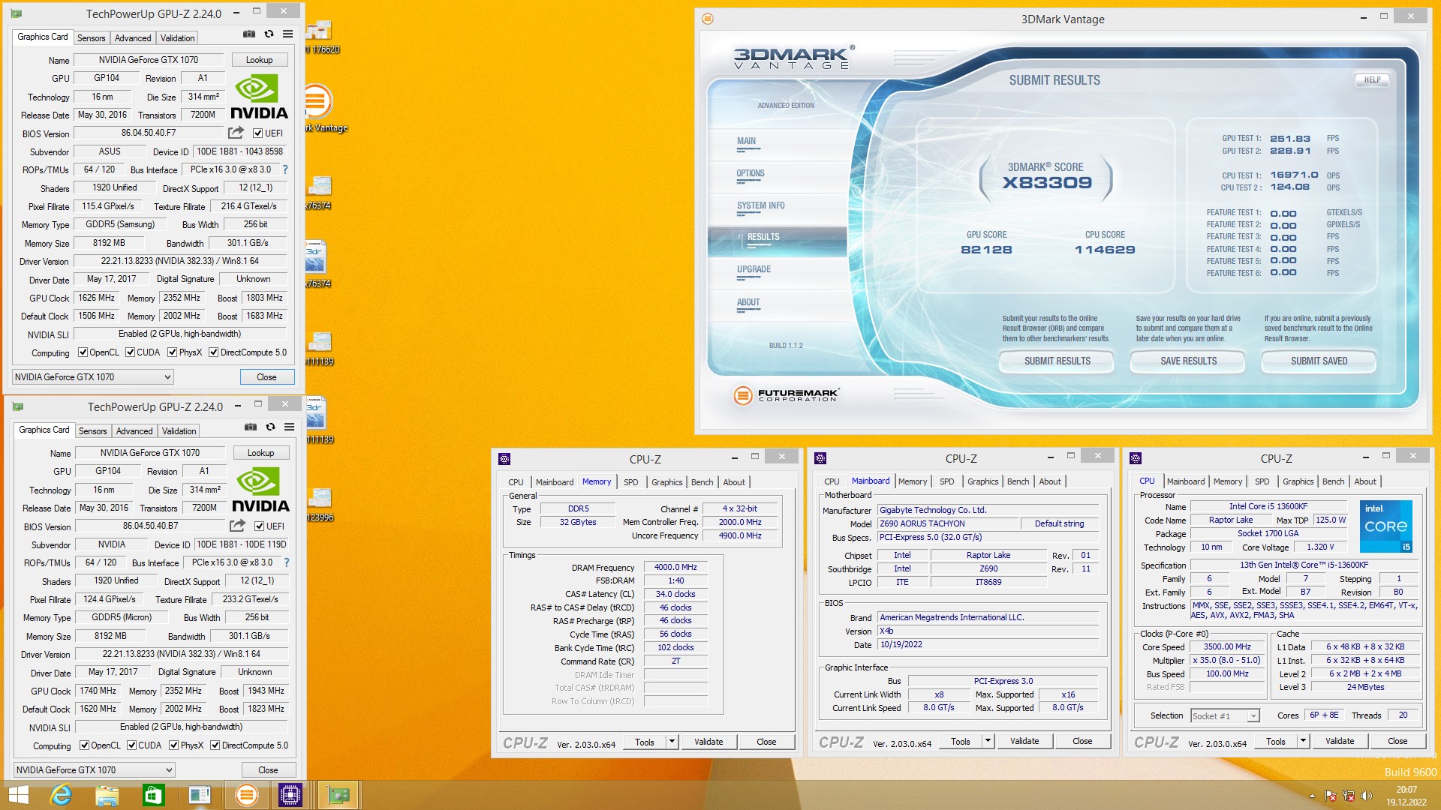This screenshot has height=810, width=1441.
Task: Toggle PhysX checkbox in bottom GPU-Z window
Action: (173, 745)
